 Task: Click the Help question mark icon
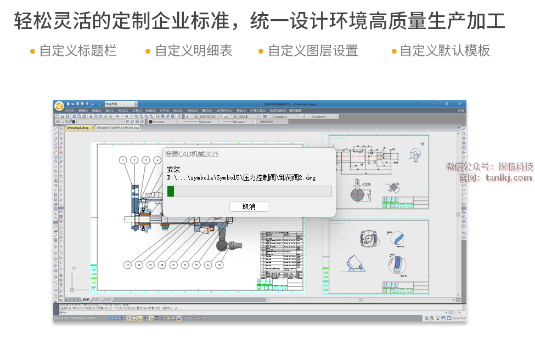[x=179, y=117]
